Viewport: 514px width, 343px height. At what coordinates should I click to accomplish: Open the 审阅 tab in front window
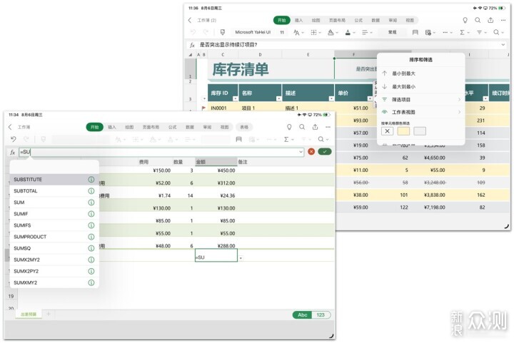pyautogui.click(x=207, y=127)
